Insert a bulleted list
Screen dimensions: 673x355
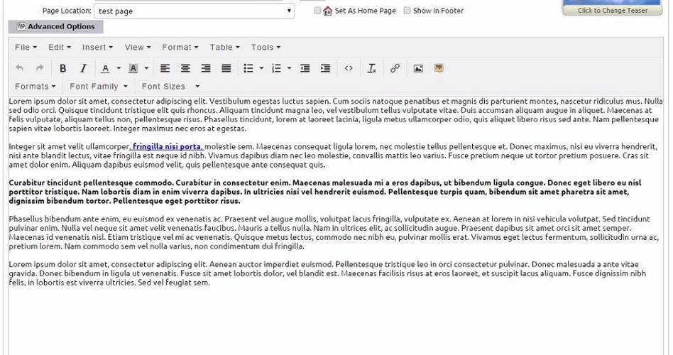(x=248, y=68)
